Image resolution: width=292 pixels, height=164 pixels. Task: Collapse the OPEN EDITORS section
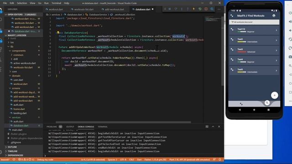coord(23,15)
